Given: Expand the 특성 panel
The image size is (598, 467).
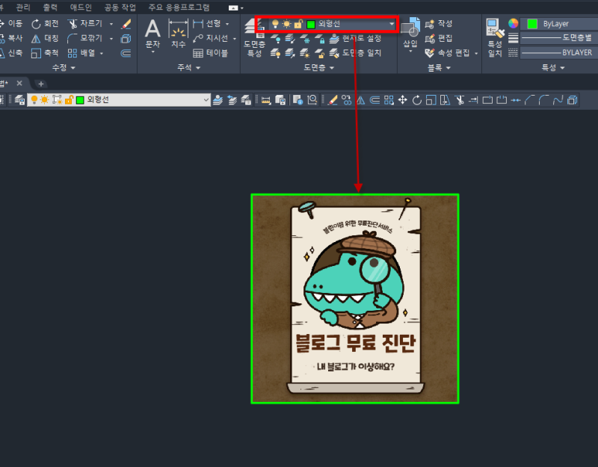Looking at the screenshot, I should pyautogui.click(x=553, y=67).
